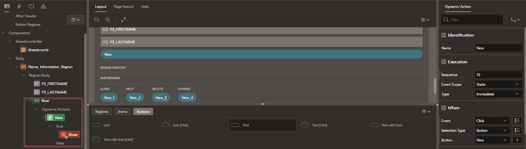
Task: Collapse the Identification property group
Action: click(443, 35)
